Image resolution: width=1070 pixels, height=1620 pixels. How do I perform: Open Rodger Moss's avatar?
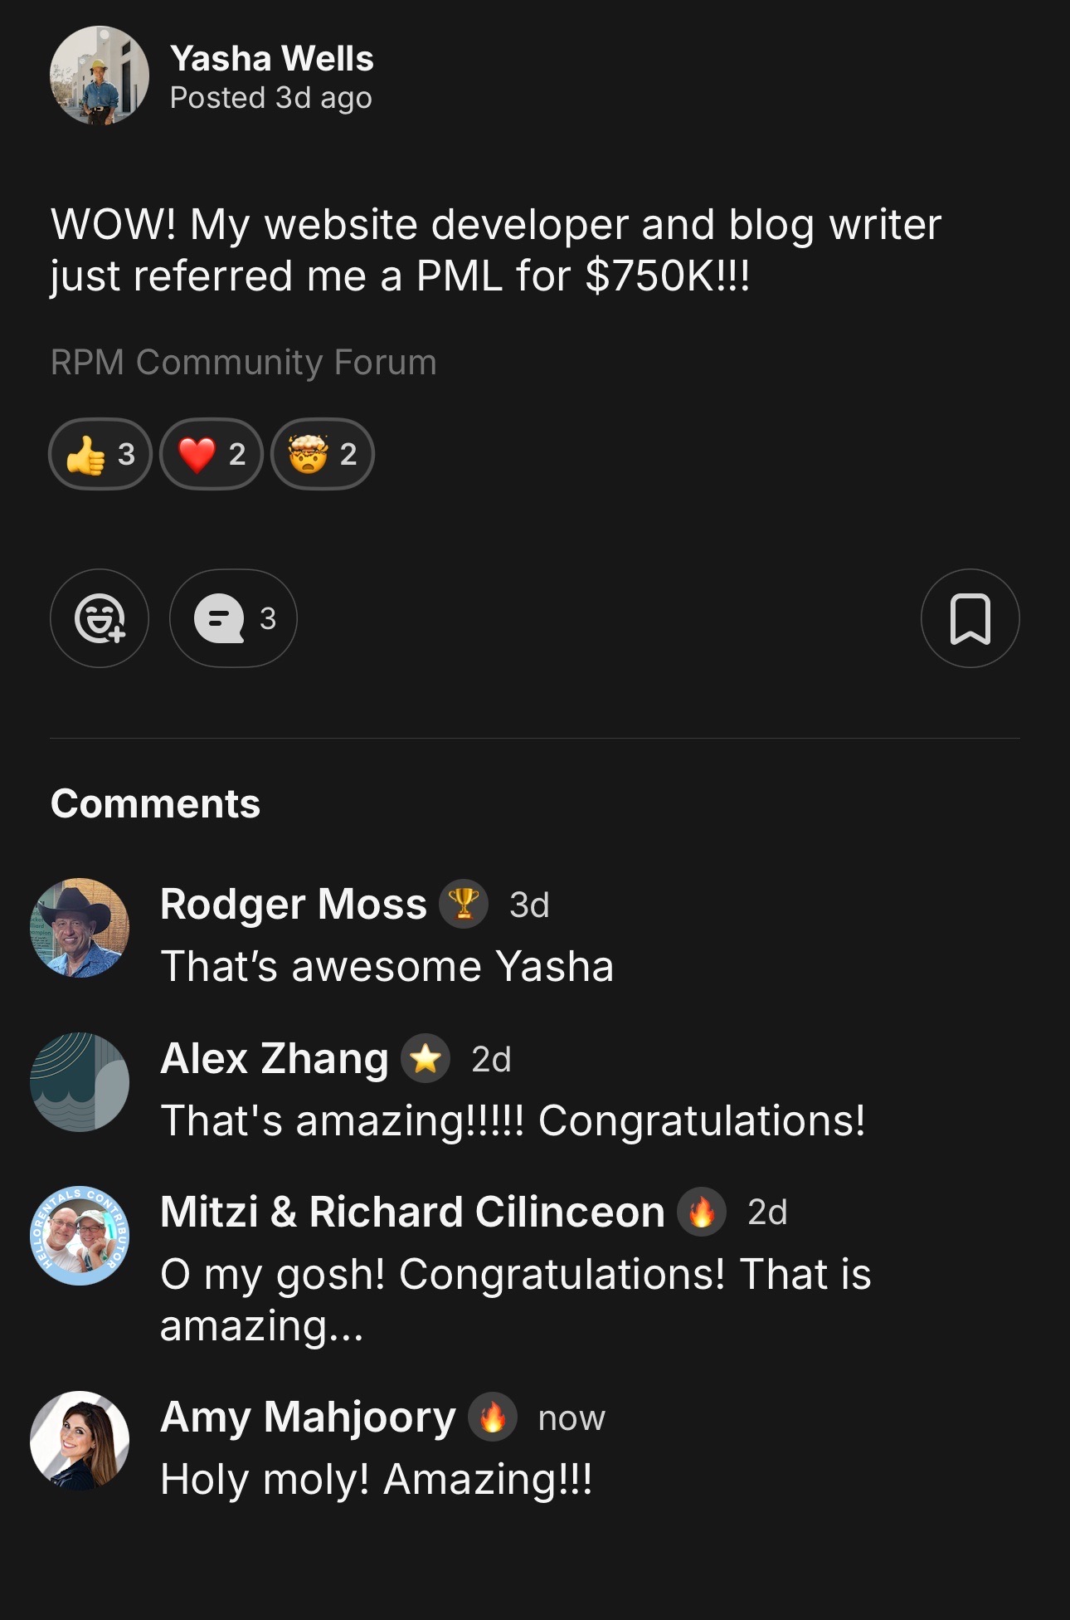point(80,928)
